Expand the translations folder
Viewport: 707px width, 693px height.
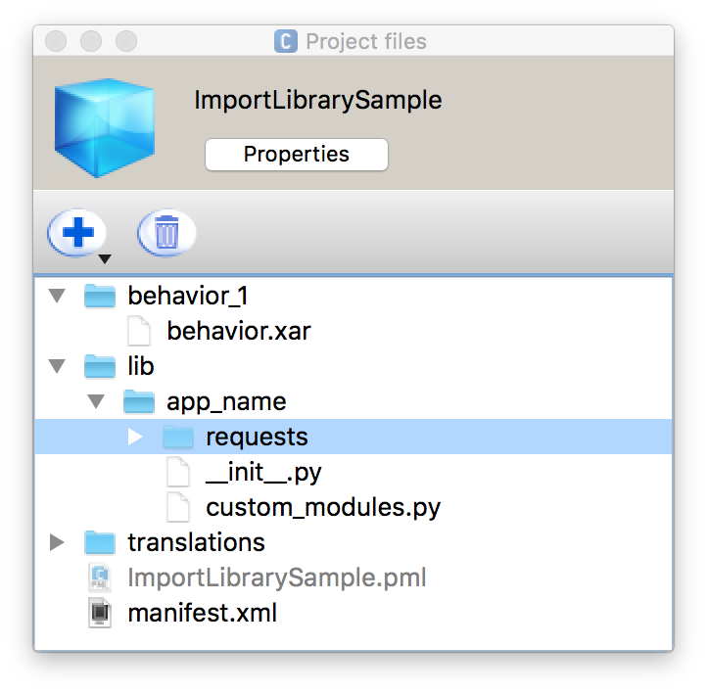coord(57,542)
